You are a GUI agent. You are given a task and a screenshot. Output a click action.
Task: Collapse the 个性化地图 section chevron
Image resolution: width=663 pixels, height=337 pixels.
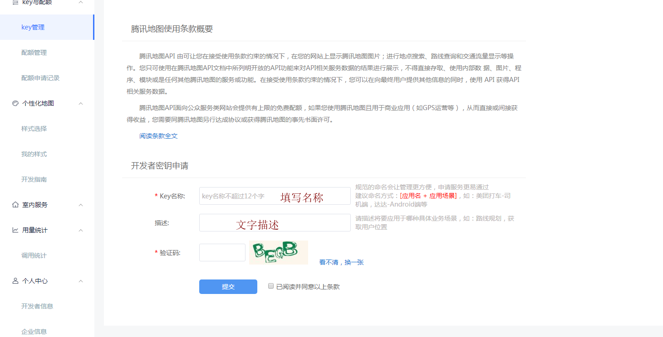[81, 103]
